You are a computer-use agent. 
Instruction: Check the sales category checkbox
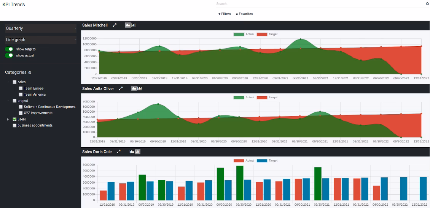14,82
